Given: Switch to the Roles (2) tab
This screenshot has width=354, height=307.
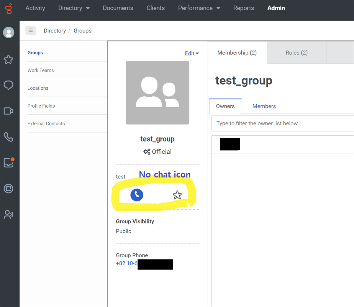Looking at the screenshot, I should pos(296,52).
